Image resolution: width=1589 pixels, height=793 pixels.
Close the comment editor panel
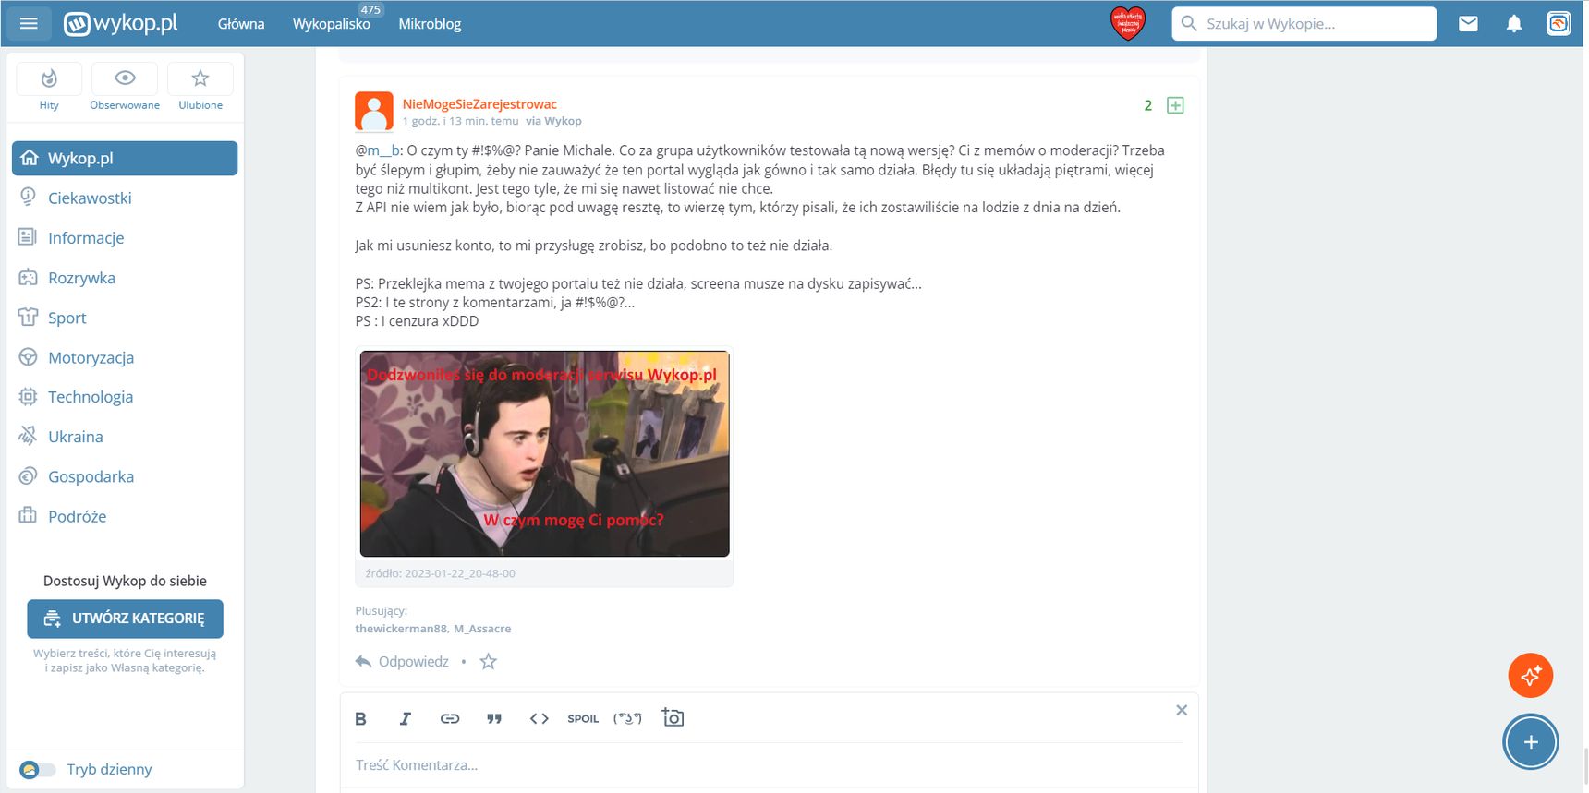pyautogui.click(x=1182, y=710)
